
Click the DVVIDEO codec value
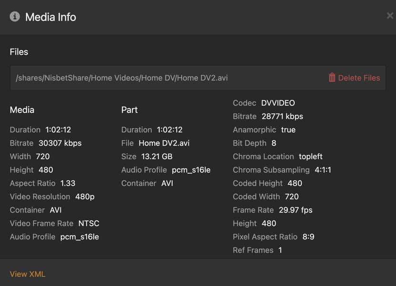(x=278, y=103)
